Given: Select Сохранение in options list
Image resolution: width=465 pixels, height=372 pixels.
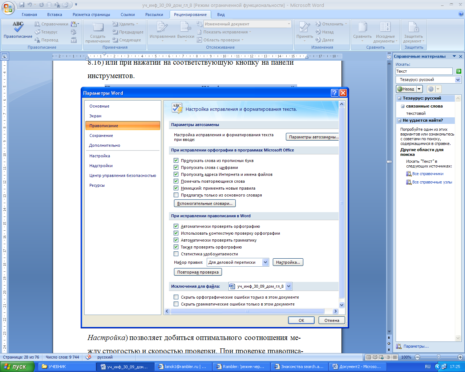Looking at the screenshot, I should point(123,136).
